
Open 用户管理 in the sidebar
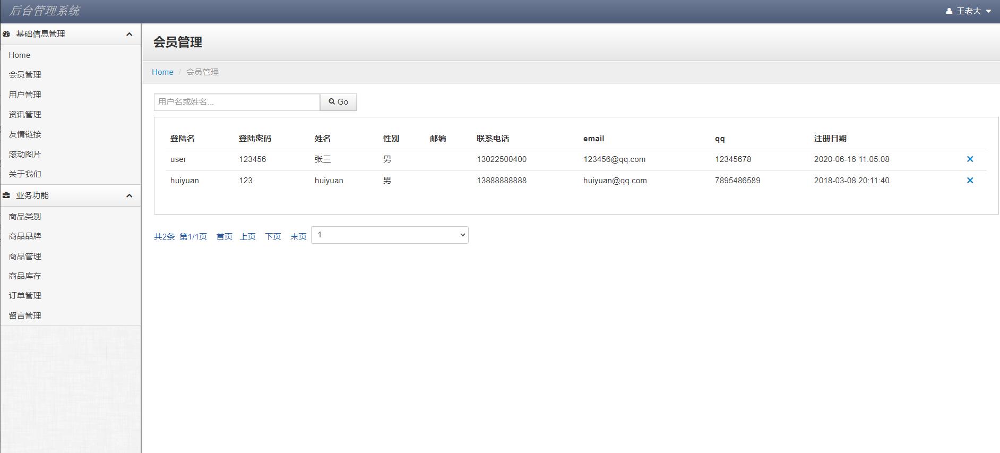pyautogui.click(x=25, y=95)
